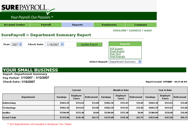Switch to the Company tab
Screen dimensions: 189x127
pos(141,25)
